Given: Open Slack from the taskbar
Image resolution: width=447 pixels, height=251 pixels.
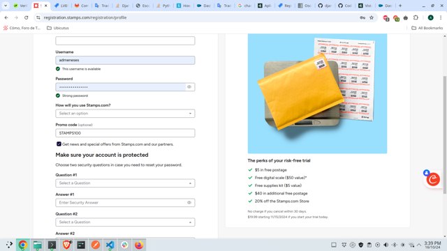Looking at the screenshot, I should [x=124, y=245].
